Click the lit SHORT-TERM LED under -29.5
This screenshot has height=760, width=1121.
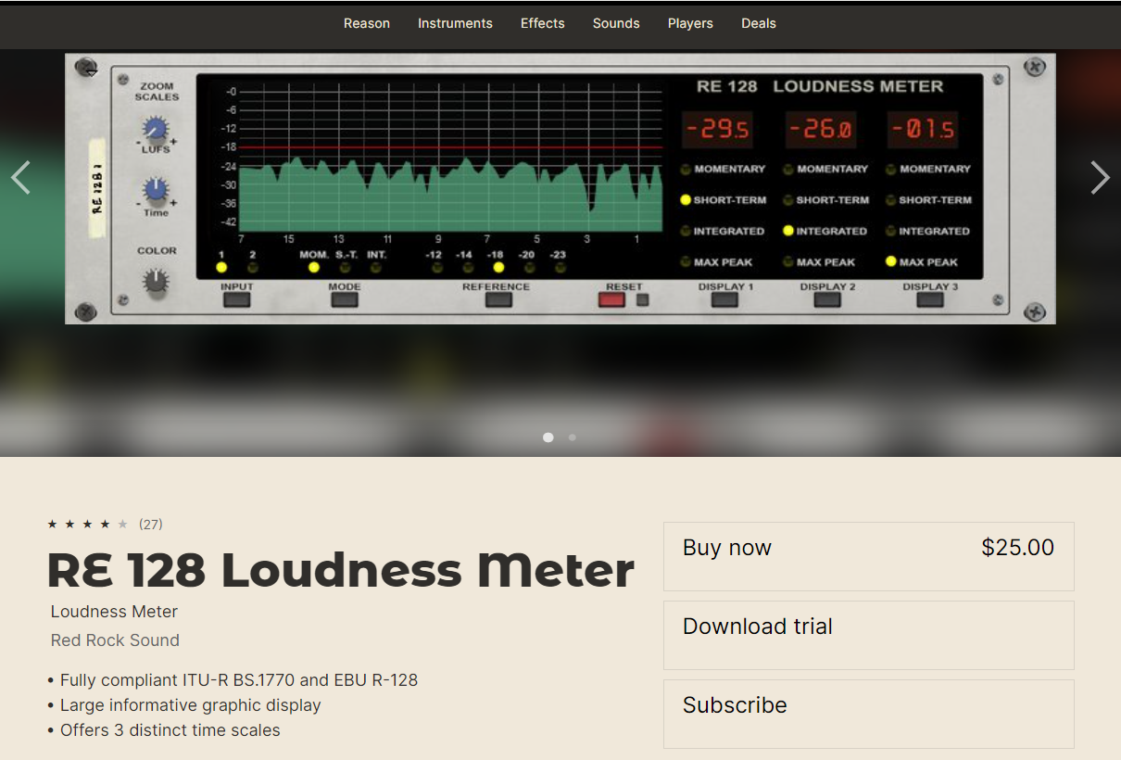pos(686,200)
